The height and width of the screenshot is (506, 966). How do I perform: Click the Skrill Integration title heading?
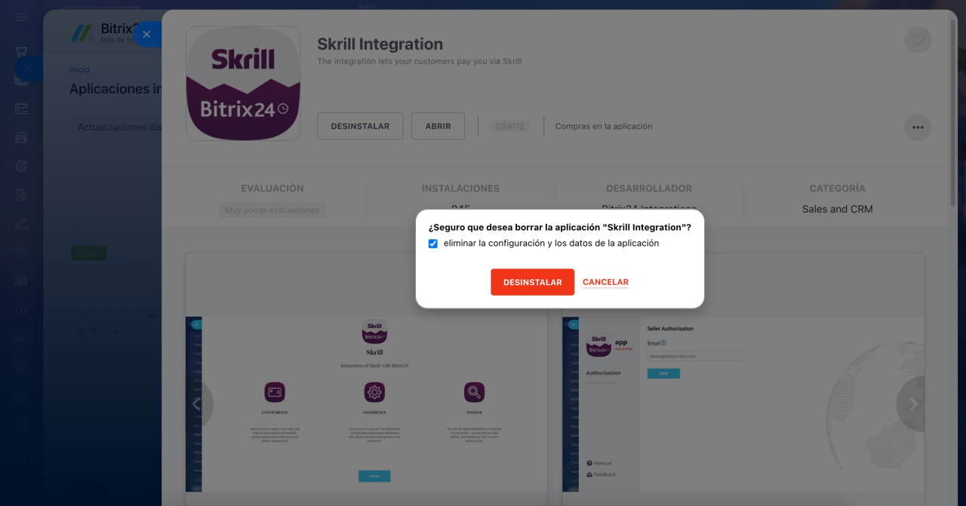tap(380, 44)
